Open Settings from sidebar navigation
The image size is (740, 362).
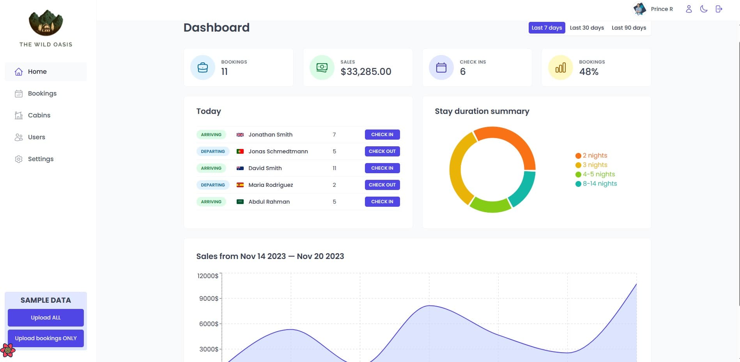click(41, 159)
